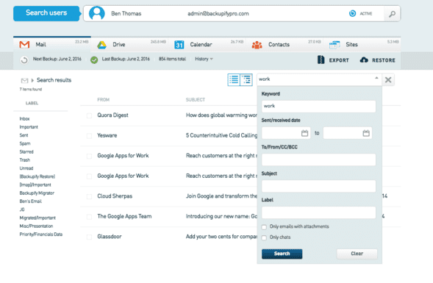Image resolution: width=433 pixels, height=283 pixels.
Task: Open the Contacts tab
Action: [x=285, y=44]
